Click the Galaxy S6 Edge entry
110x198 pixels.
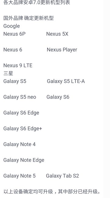click(21, 113)
